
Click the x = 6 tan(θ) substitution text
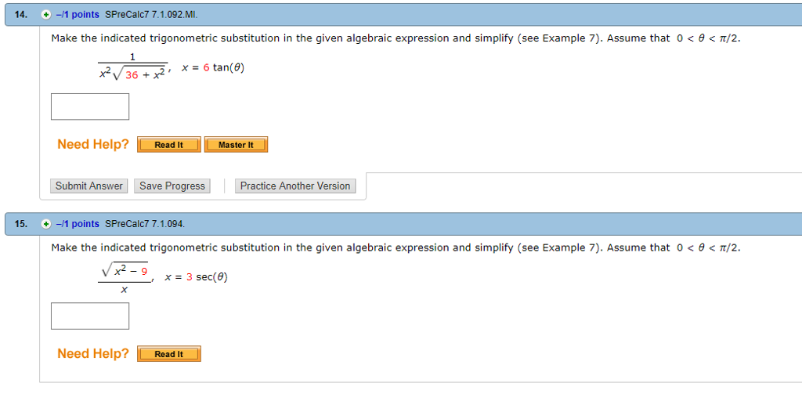(213, 67)
